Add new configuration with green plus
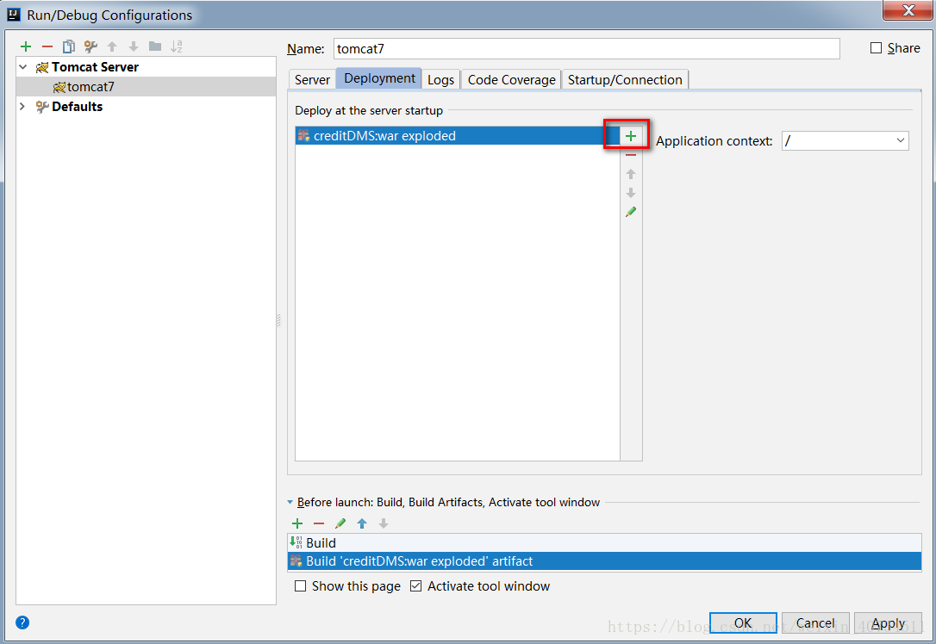The width and height of the screenshot is (936, 644). click(26, 46)
